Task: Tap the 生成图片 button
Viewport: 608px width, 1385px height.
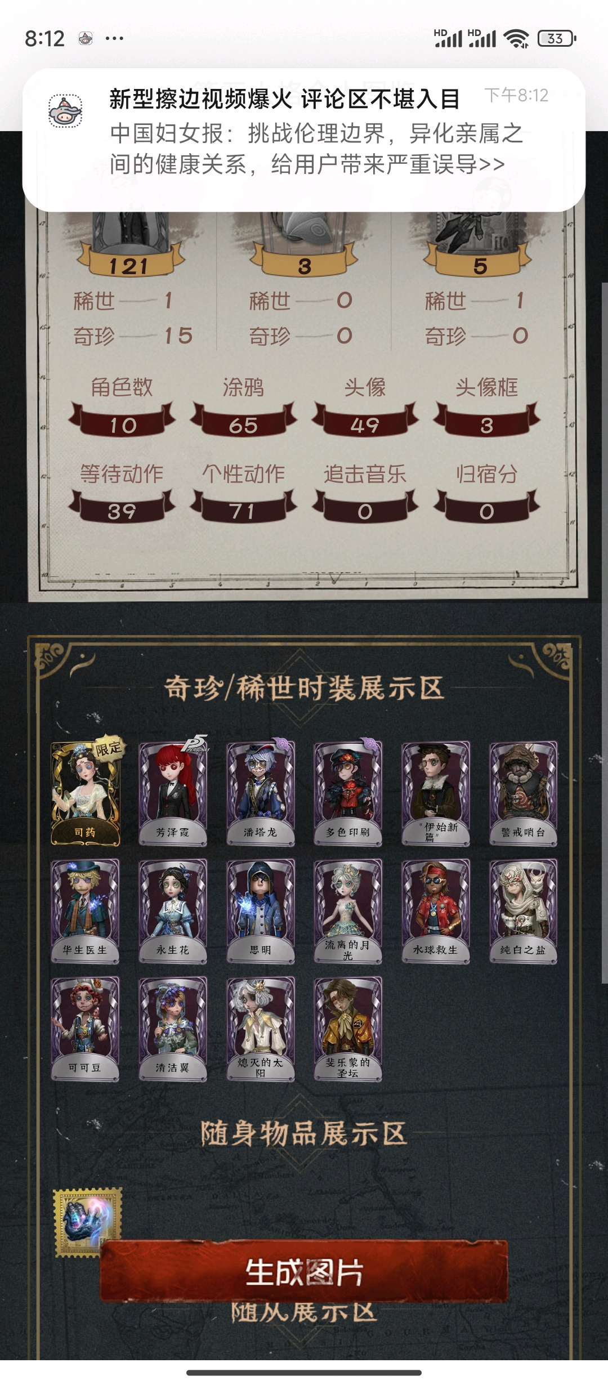Action: (304, 1272)
